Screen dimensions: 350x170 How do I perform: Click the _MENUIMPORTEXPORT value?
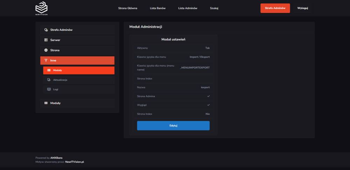(x=195, y=68)
